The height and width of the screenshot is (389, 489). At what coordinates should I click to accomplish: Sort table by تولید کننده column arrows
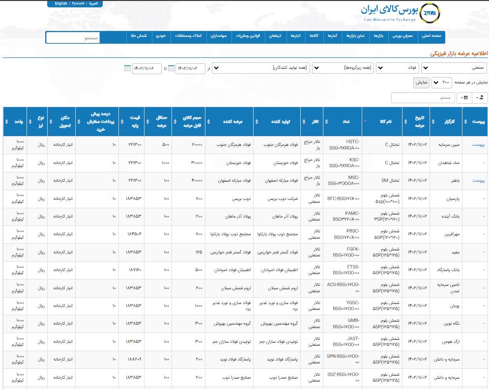(257, 122)
